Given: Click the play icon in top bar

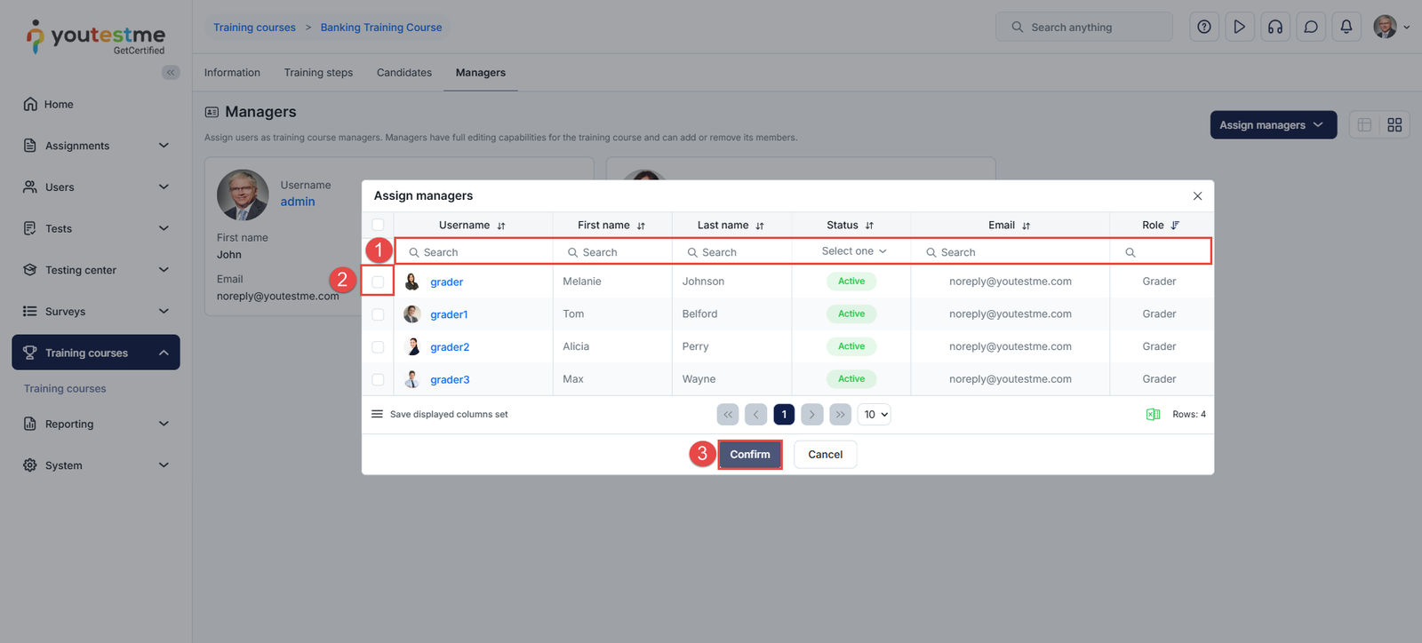Looking at the screenshot, I should pos(1239,28).
